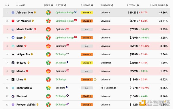Click the info icon beside RISKS header
This screenshot has height=109, width=173.
click(52, 5)
